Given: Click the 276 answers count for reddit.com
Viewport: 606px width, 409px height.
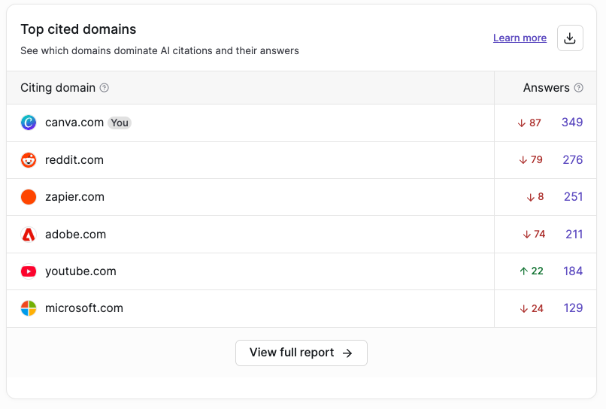Looking at the screenshot, I should click(x=573, y=159).
